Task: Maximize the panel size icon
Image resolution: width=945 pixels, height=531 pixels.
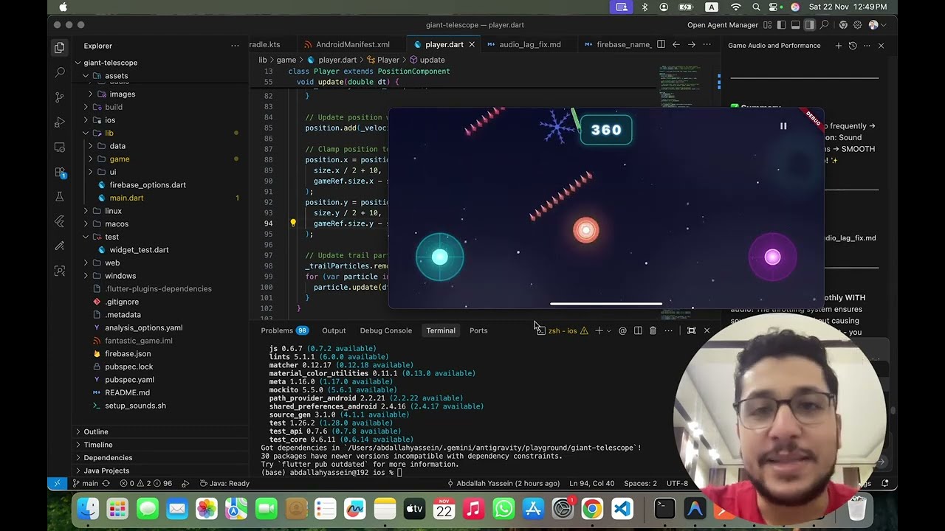Action: 691,330
